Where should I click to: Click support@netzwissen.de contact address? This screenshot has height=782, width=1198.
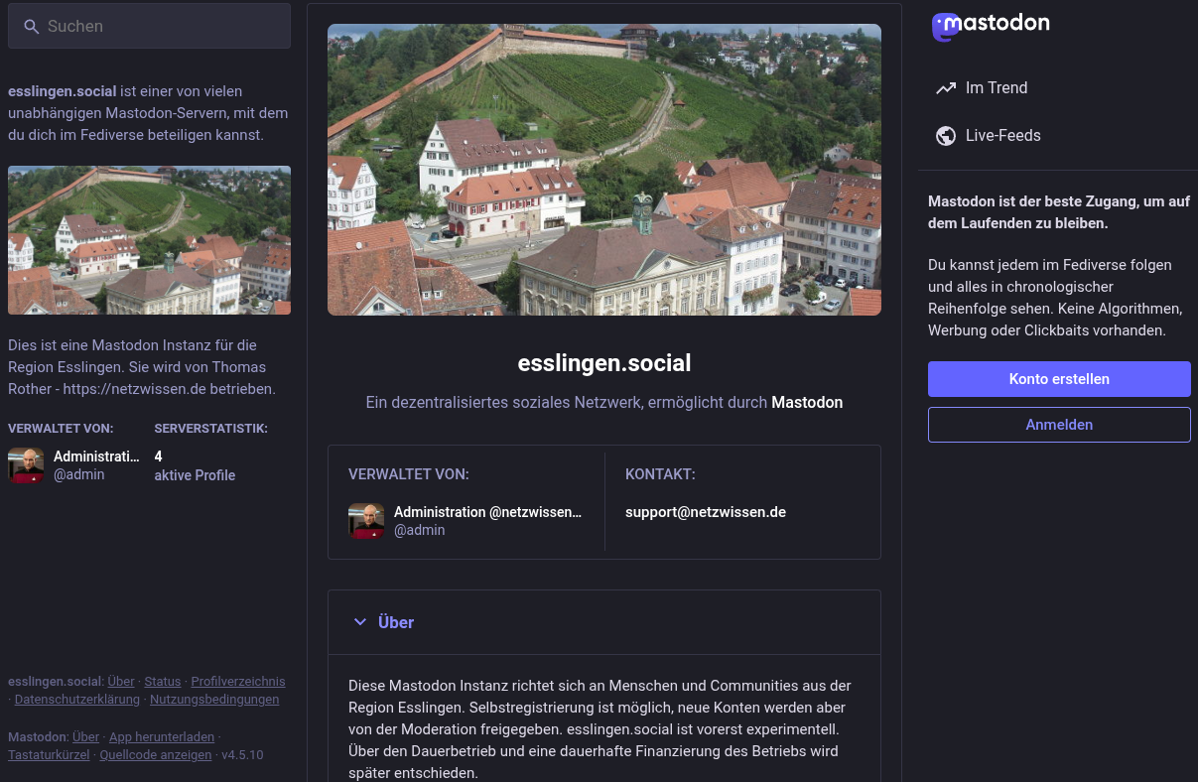pyautogui.click(x=706, y=512)
